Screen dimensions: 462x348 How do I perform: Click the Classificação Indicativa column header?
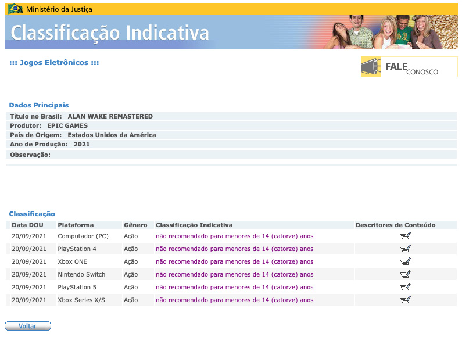tap(194, 225)
